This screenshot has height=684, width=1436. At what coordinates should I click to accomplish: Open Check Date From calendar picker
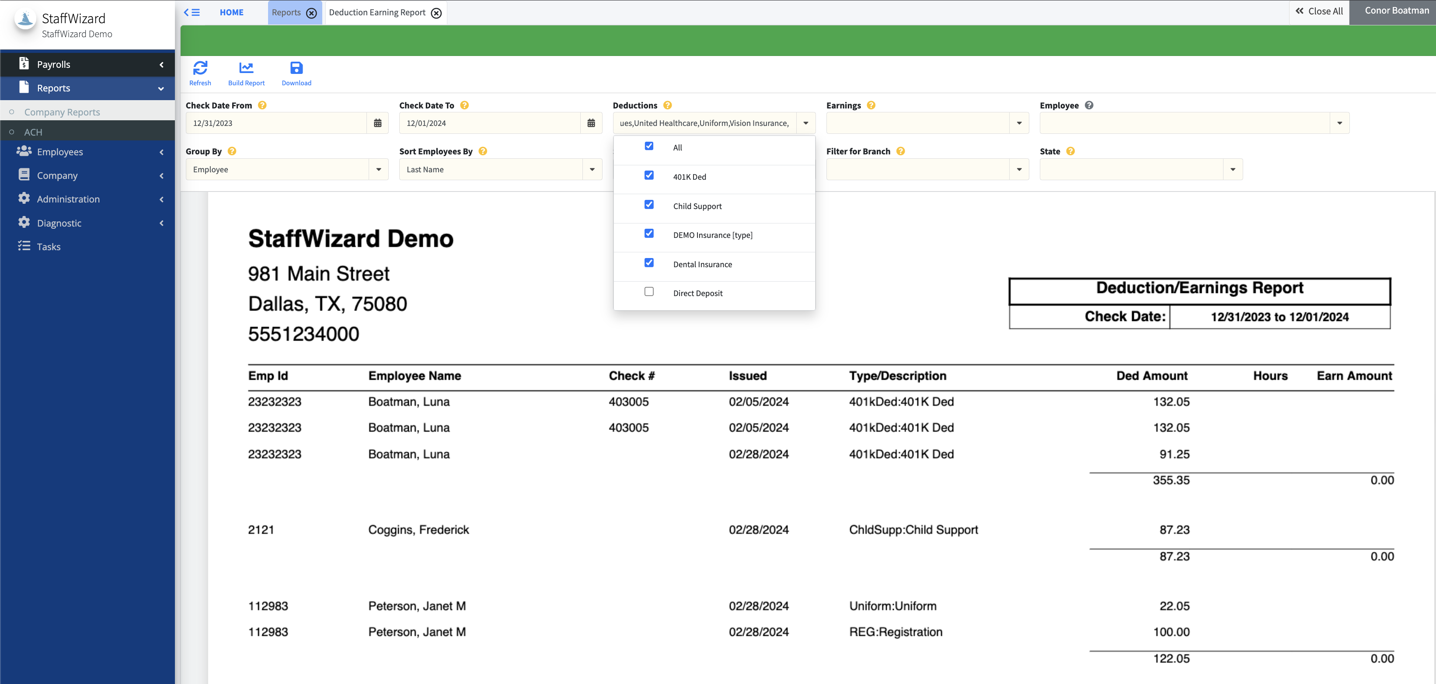click(x=377, y=123)
